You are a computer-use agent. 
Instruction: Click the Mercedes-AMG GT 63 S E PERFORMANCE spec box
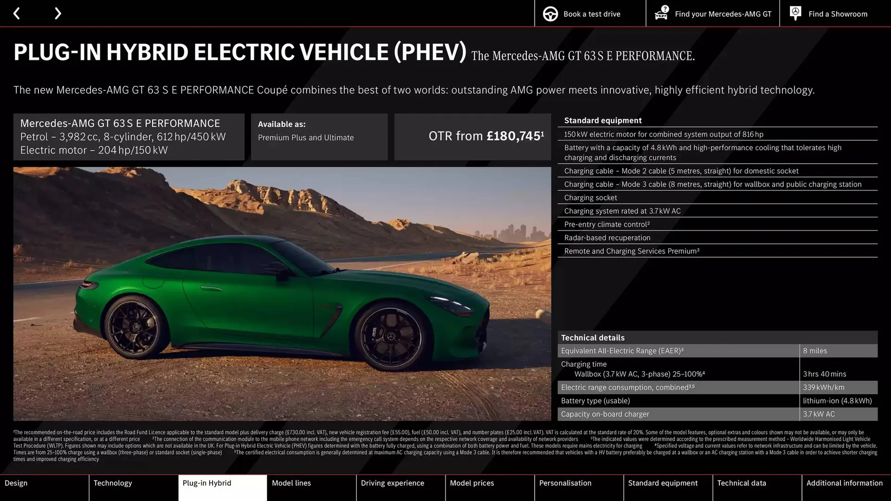[x=129, y=137]
